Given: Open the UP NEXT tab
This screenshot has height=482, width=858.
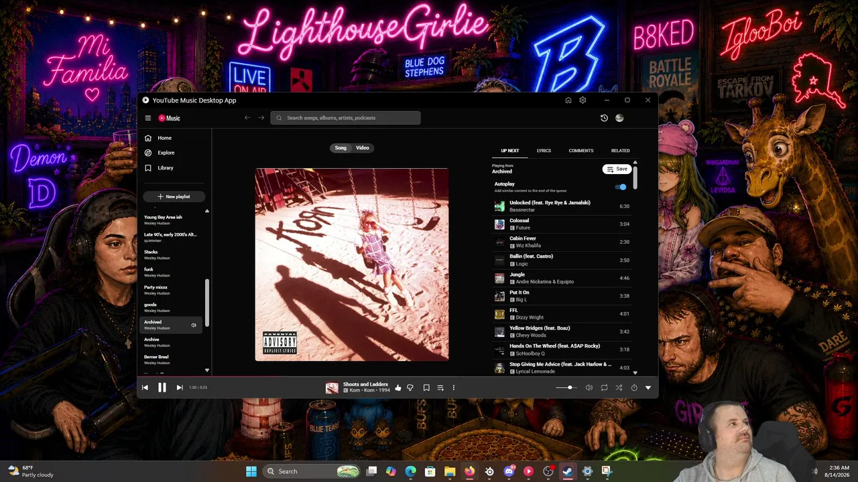Looking at the screenshot, I should click(510, 151).
